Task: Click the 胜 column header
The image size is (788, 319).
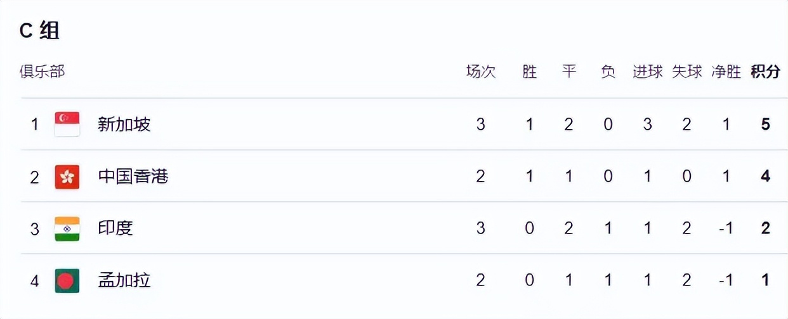Action: coord(530,72)
